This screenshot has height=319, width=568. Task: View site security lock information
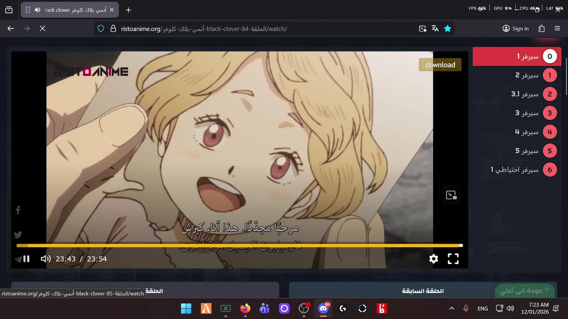point(113,29)
